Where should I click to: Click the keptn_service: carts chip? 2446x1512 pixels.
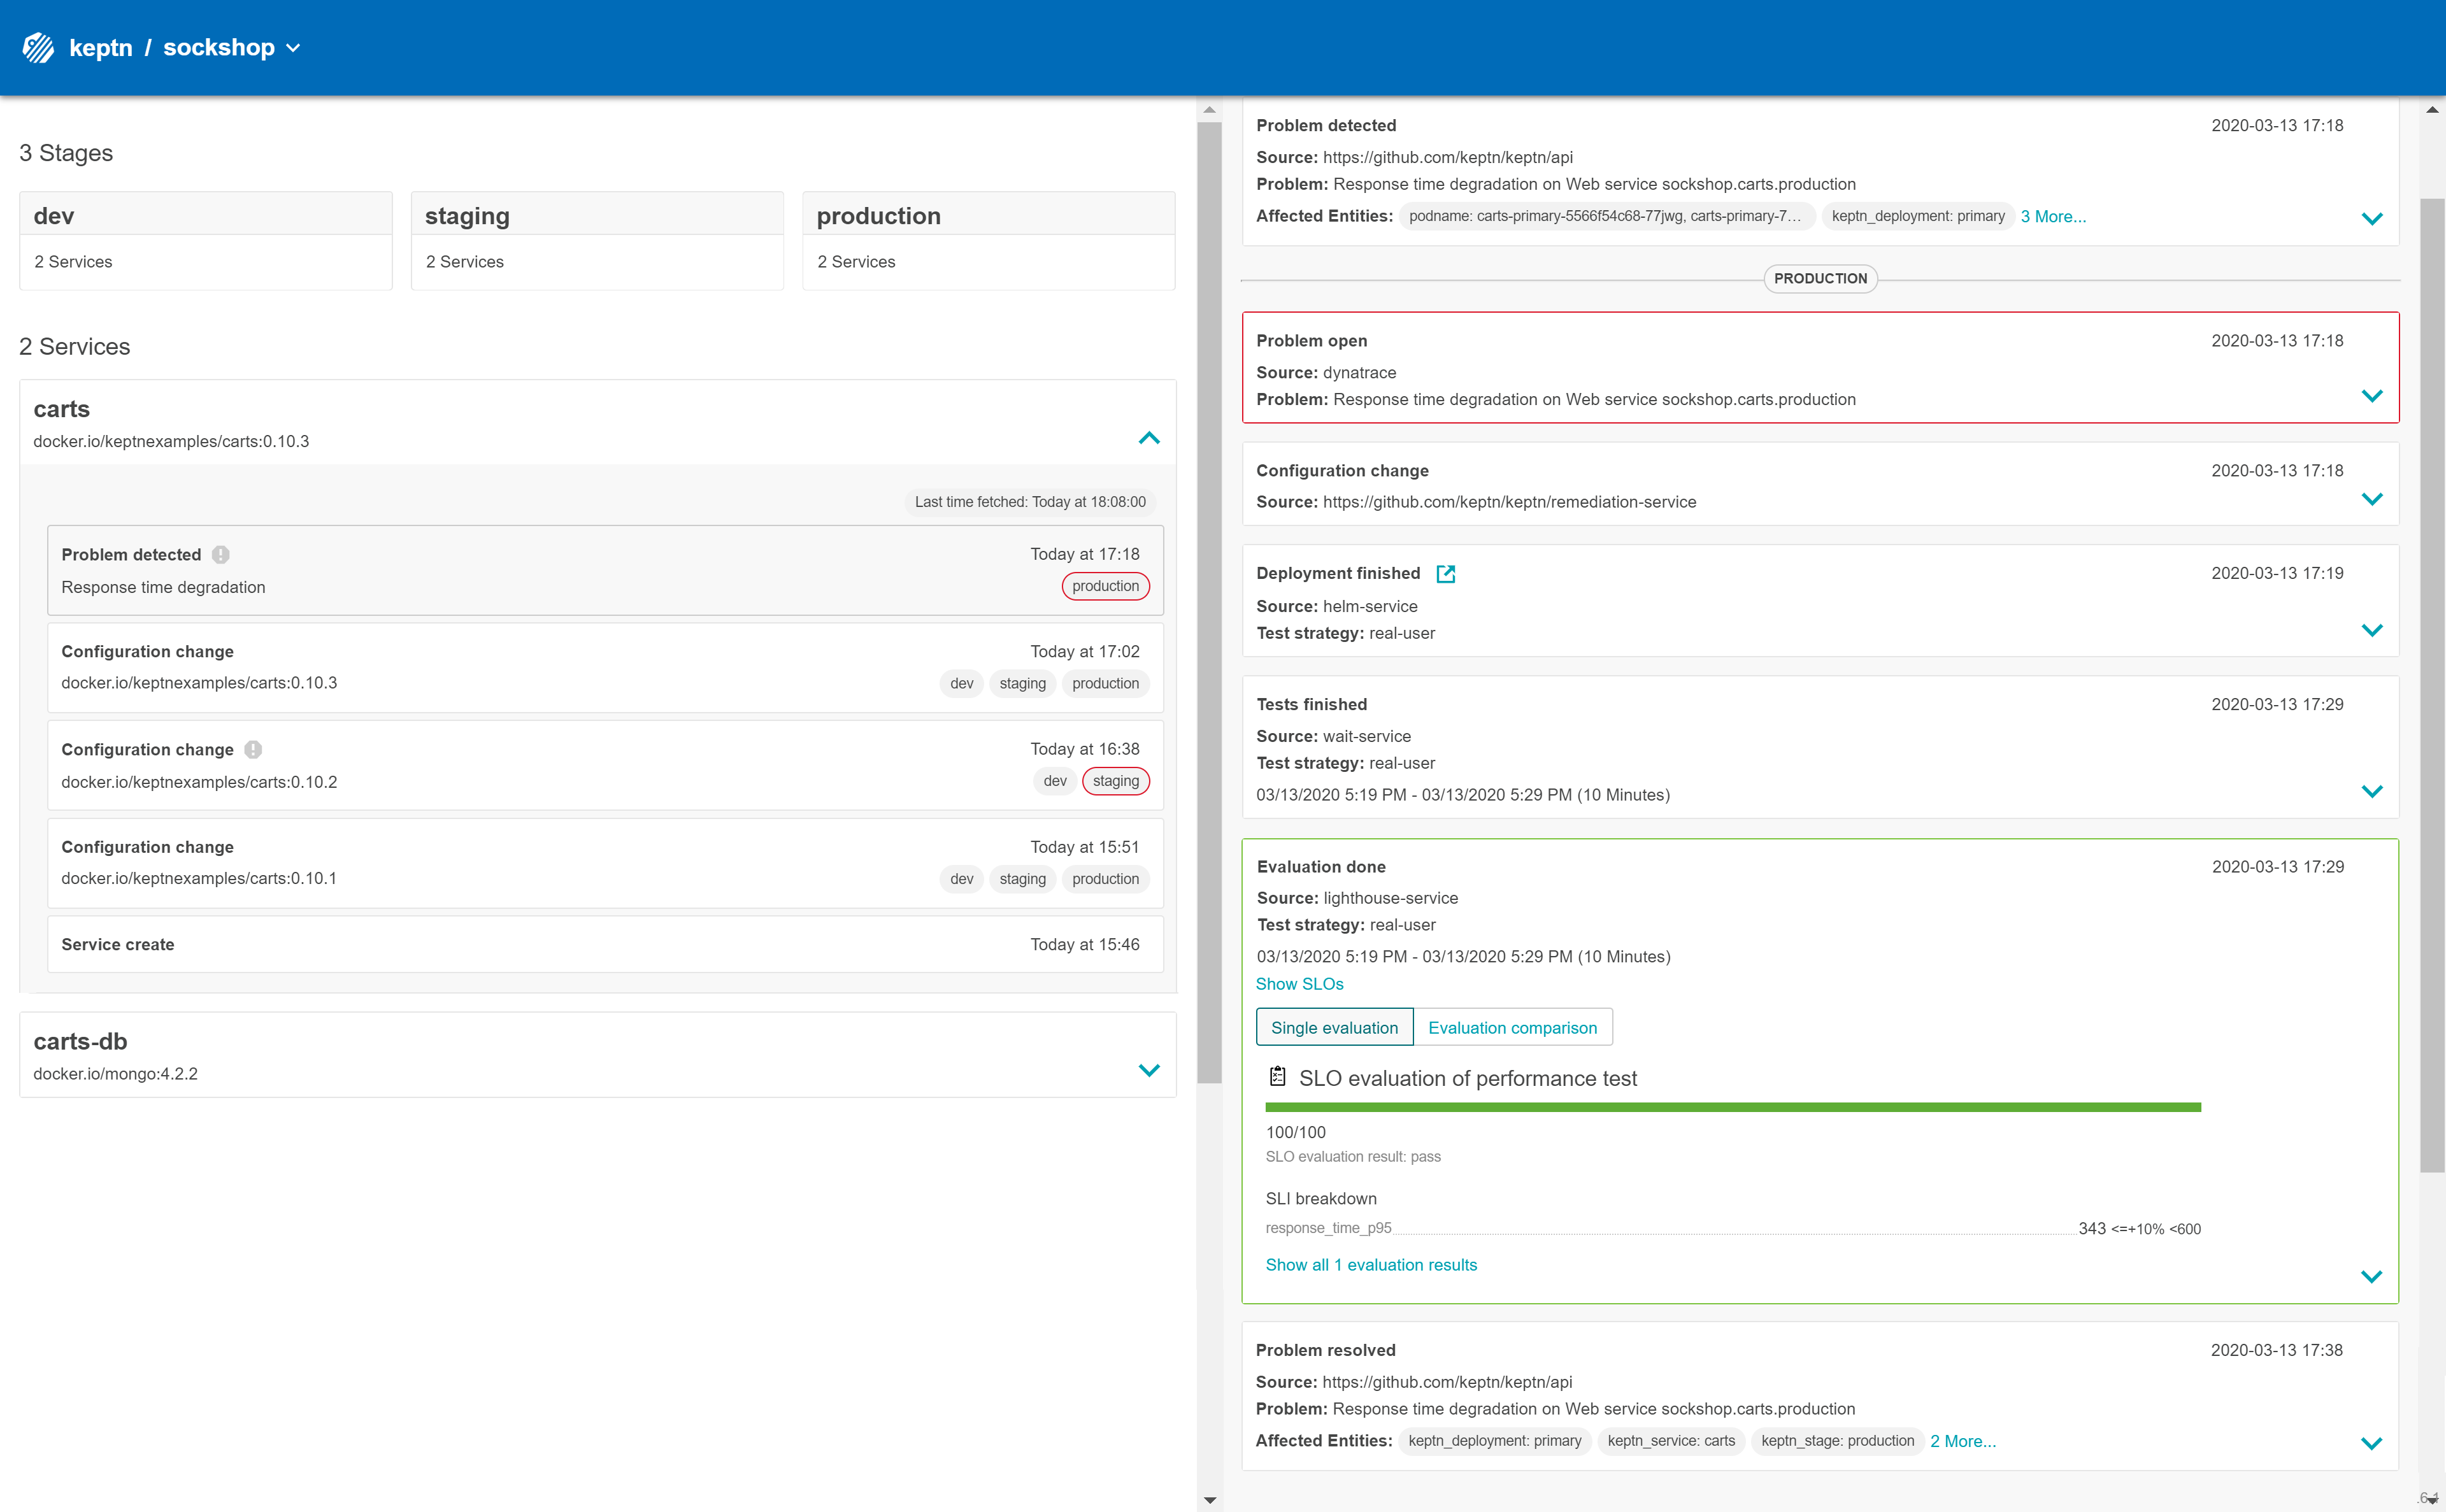pos(1671,1441)
